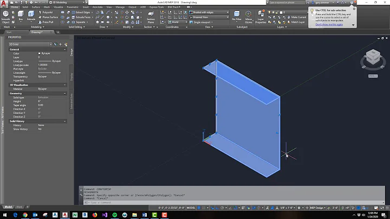Switch to the Mesh ribbon tab
Image resolution: width=390 pixels, height=219 pixels.
tap(47, 7)
